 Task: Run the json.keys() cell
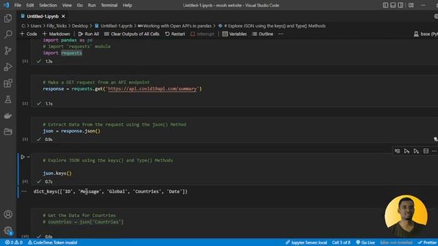click(x=23, y=157)
